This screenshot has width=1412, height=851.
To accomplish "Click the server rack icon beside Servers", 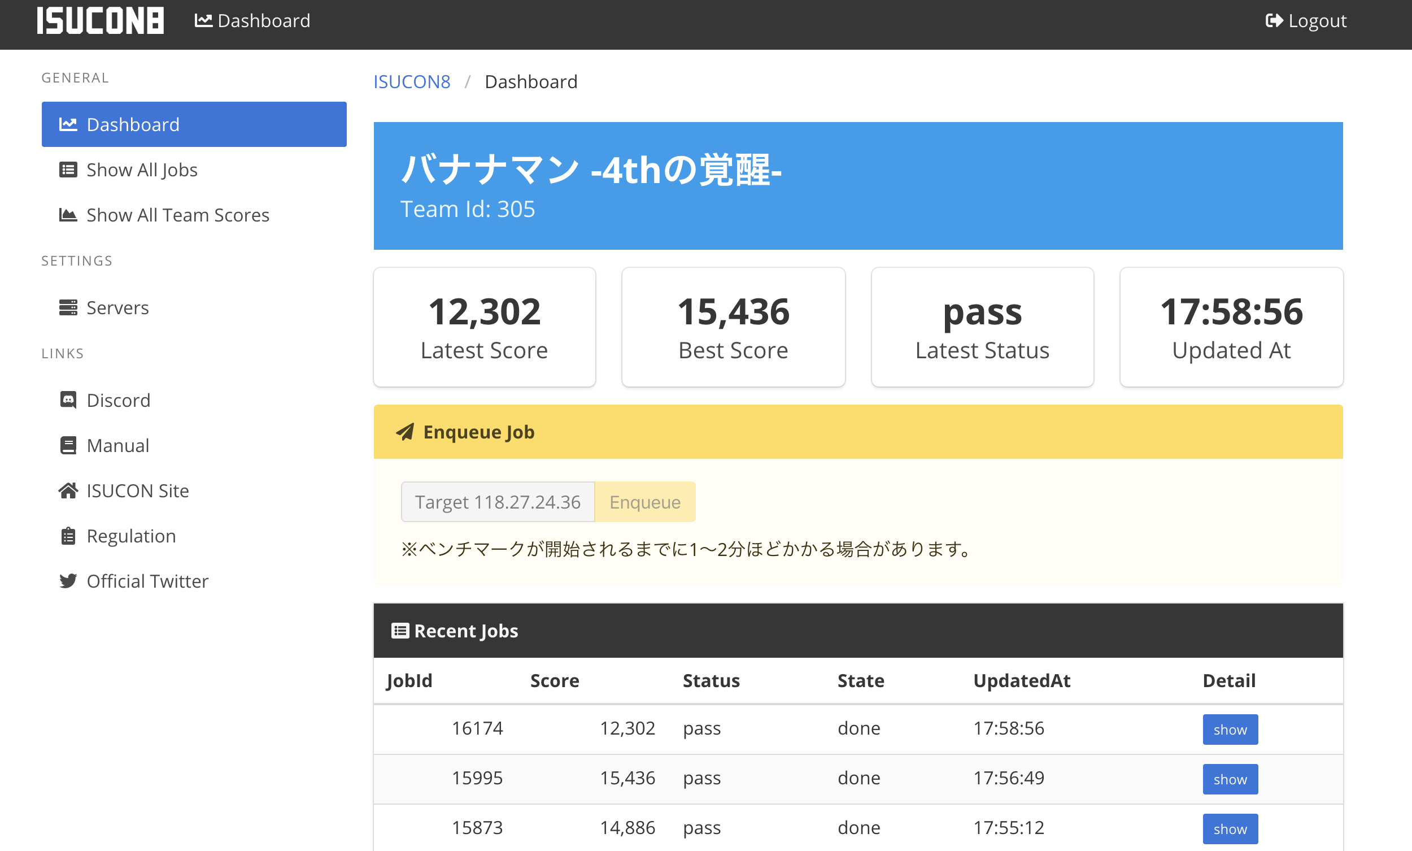I will [x=68, y=308].
